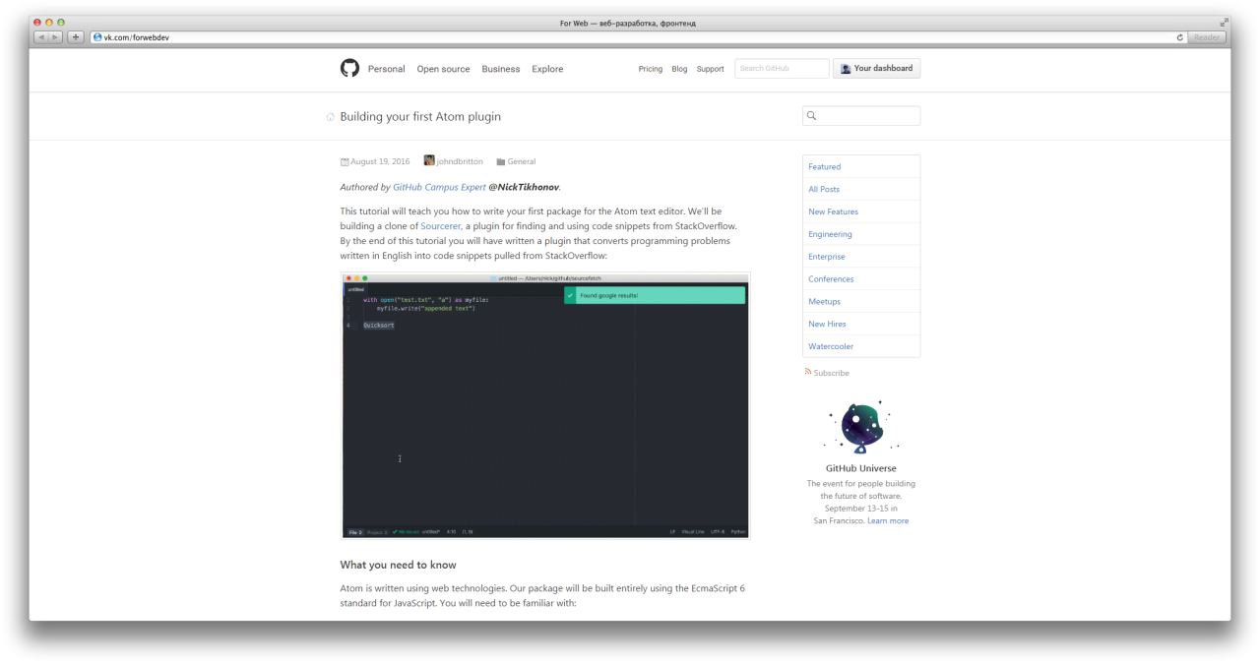The image size is (1260, 663).
Task: Click the plus add-bookmark button in toolbar
Action: pos(77,37)
